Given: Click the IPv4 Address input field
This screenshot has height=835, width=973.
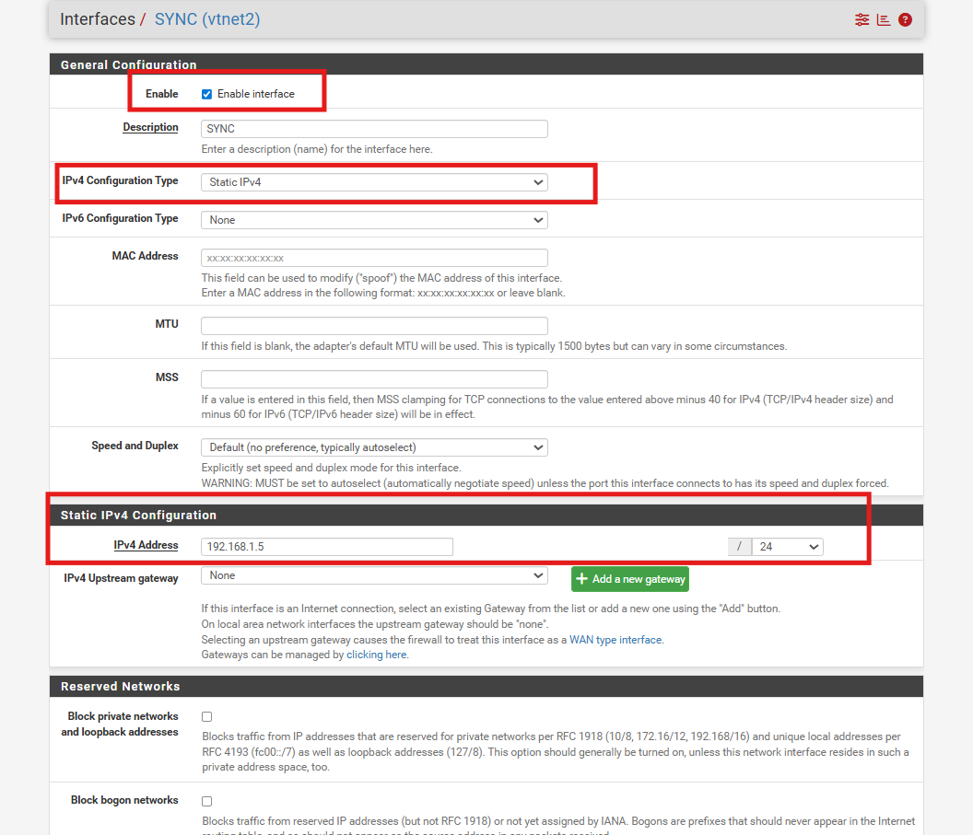Looking at the screenshot, I should pyautogui.click(x=327, y=547).
